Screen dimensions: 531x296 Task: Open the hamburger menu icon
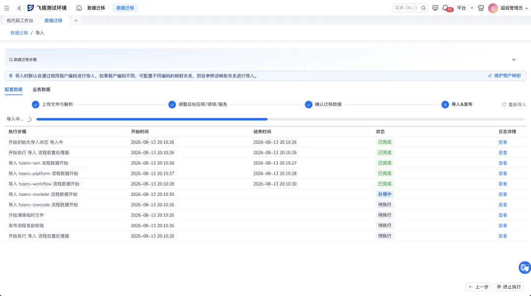(6, 8)
